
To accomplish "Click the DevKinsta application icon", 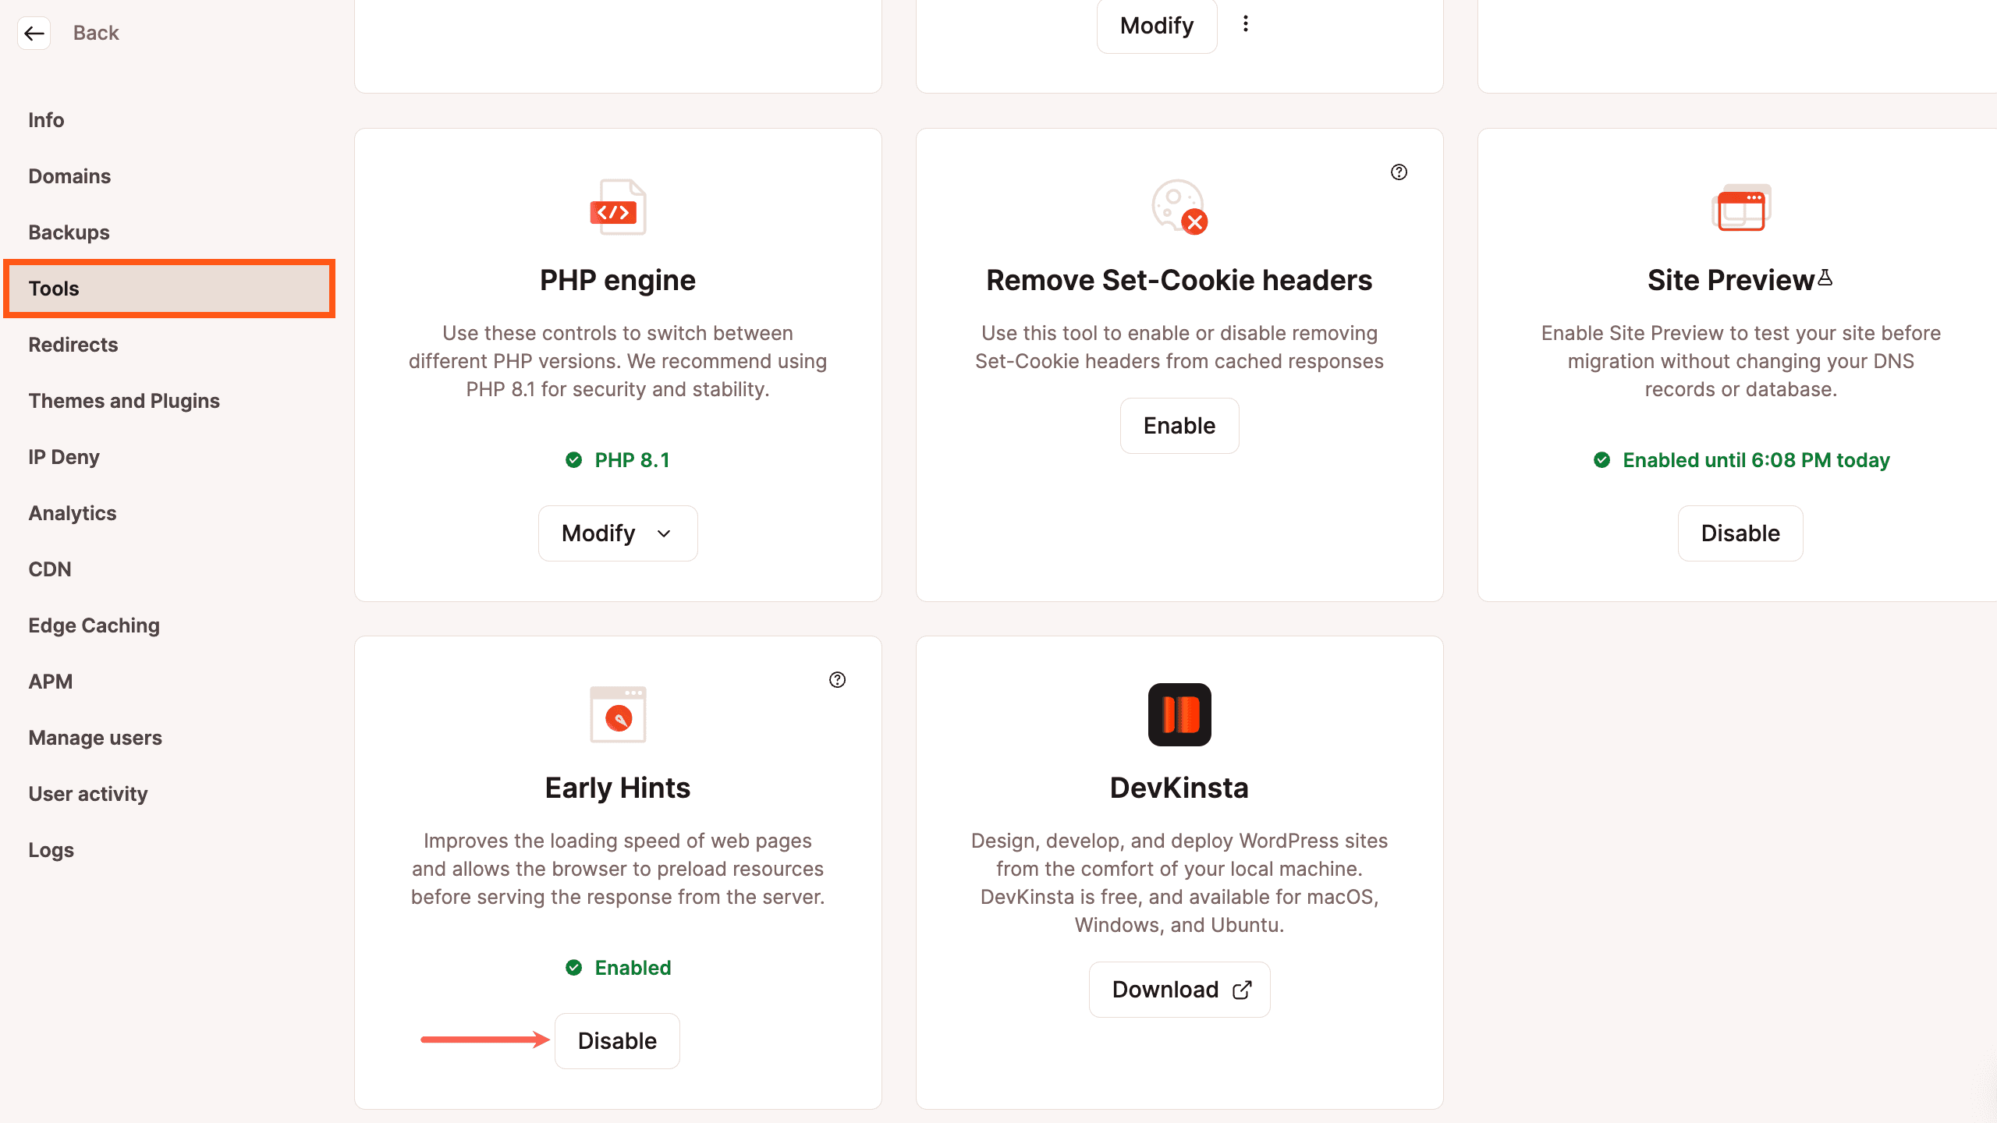I will (1178, 713).
